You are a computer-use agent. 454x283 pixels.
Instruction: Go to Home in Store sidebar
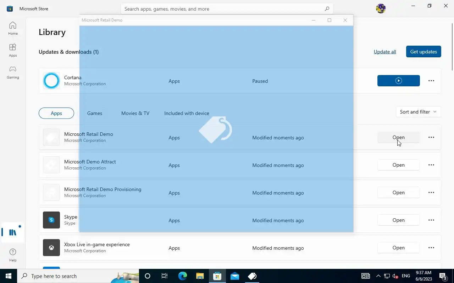point(13,28)
